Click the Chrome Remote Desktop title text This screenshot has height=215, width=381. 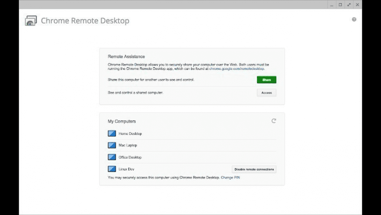point(85,21)
